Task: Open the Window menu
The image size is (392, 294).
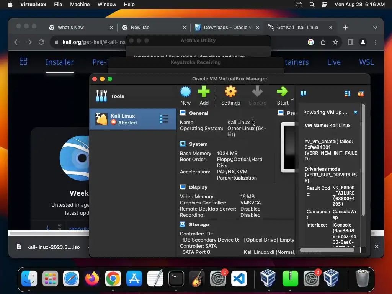Action: click(107, 5)
